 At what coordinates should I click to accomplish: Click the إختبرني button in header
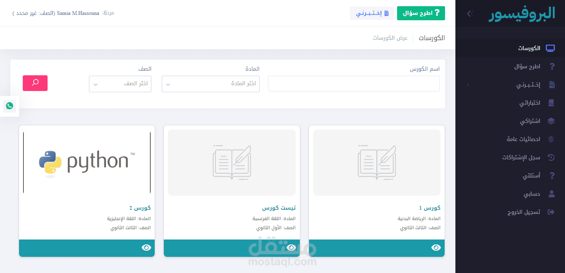(x=372, y=13)
